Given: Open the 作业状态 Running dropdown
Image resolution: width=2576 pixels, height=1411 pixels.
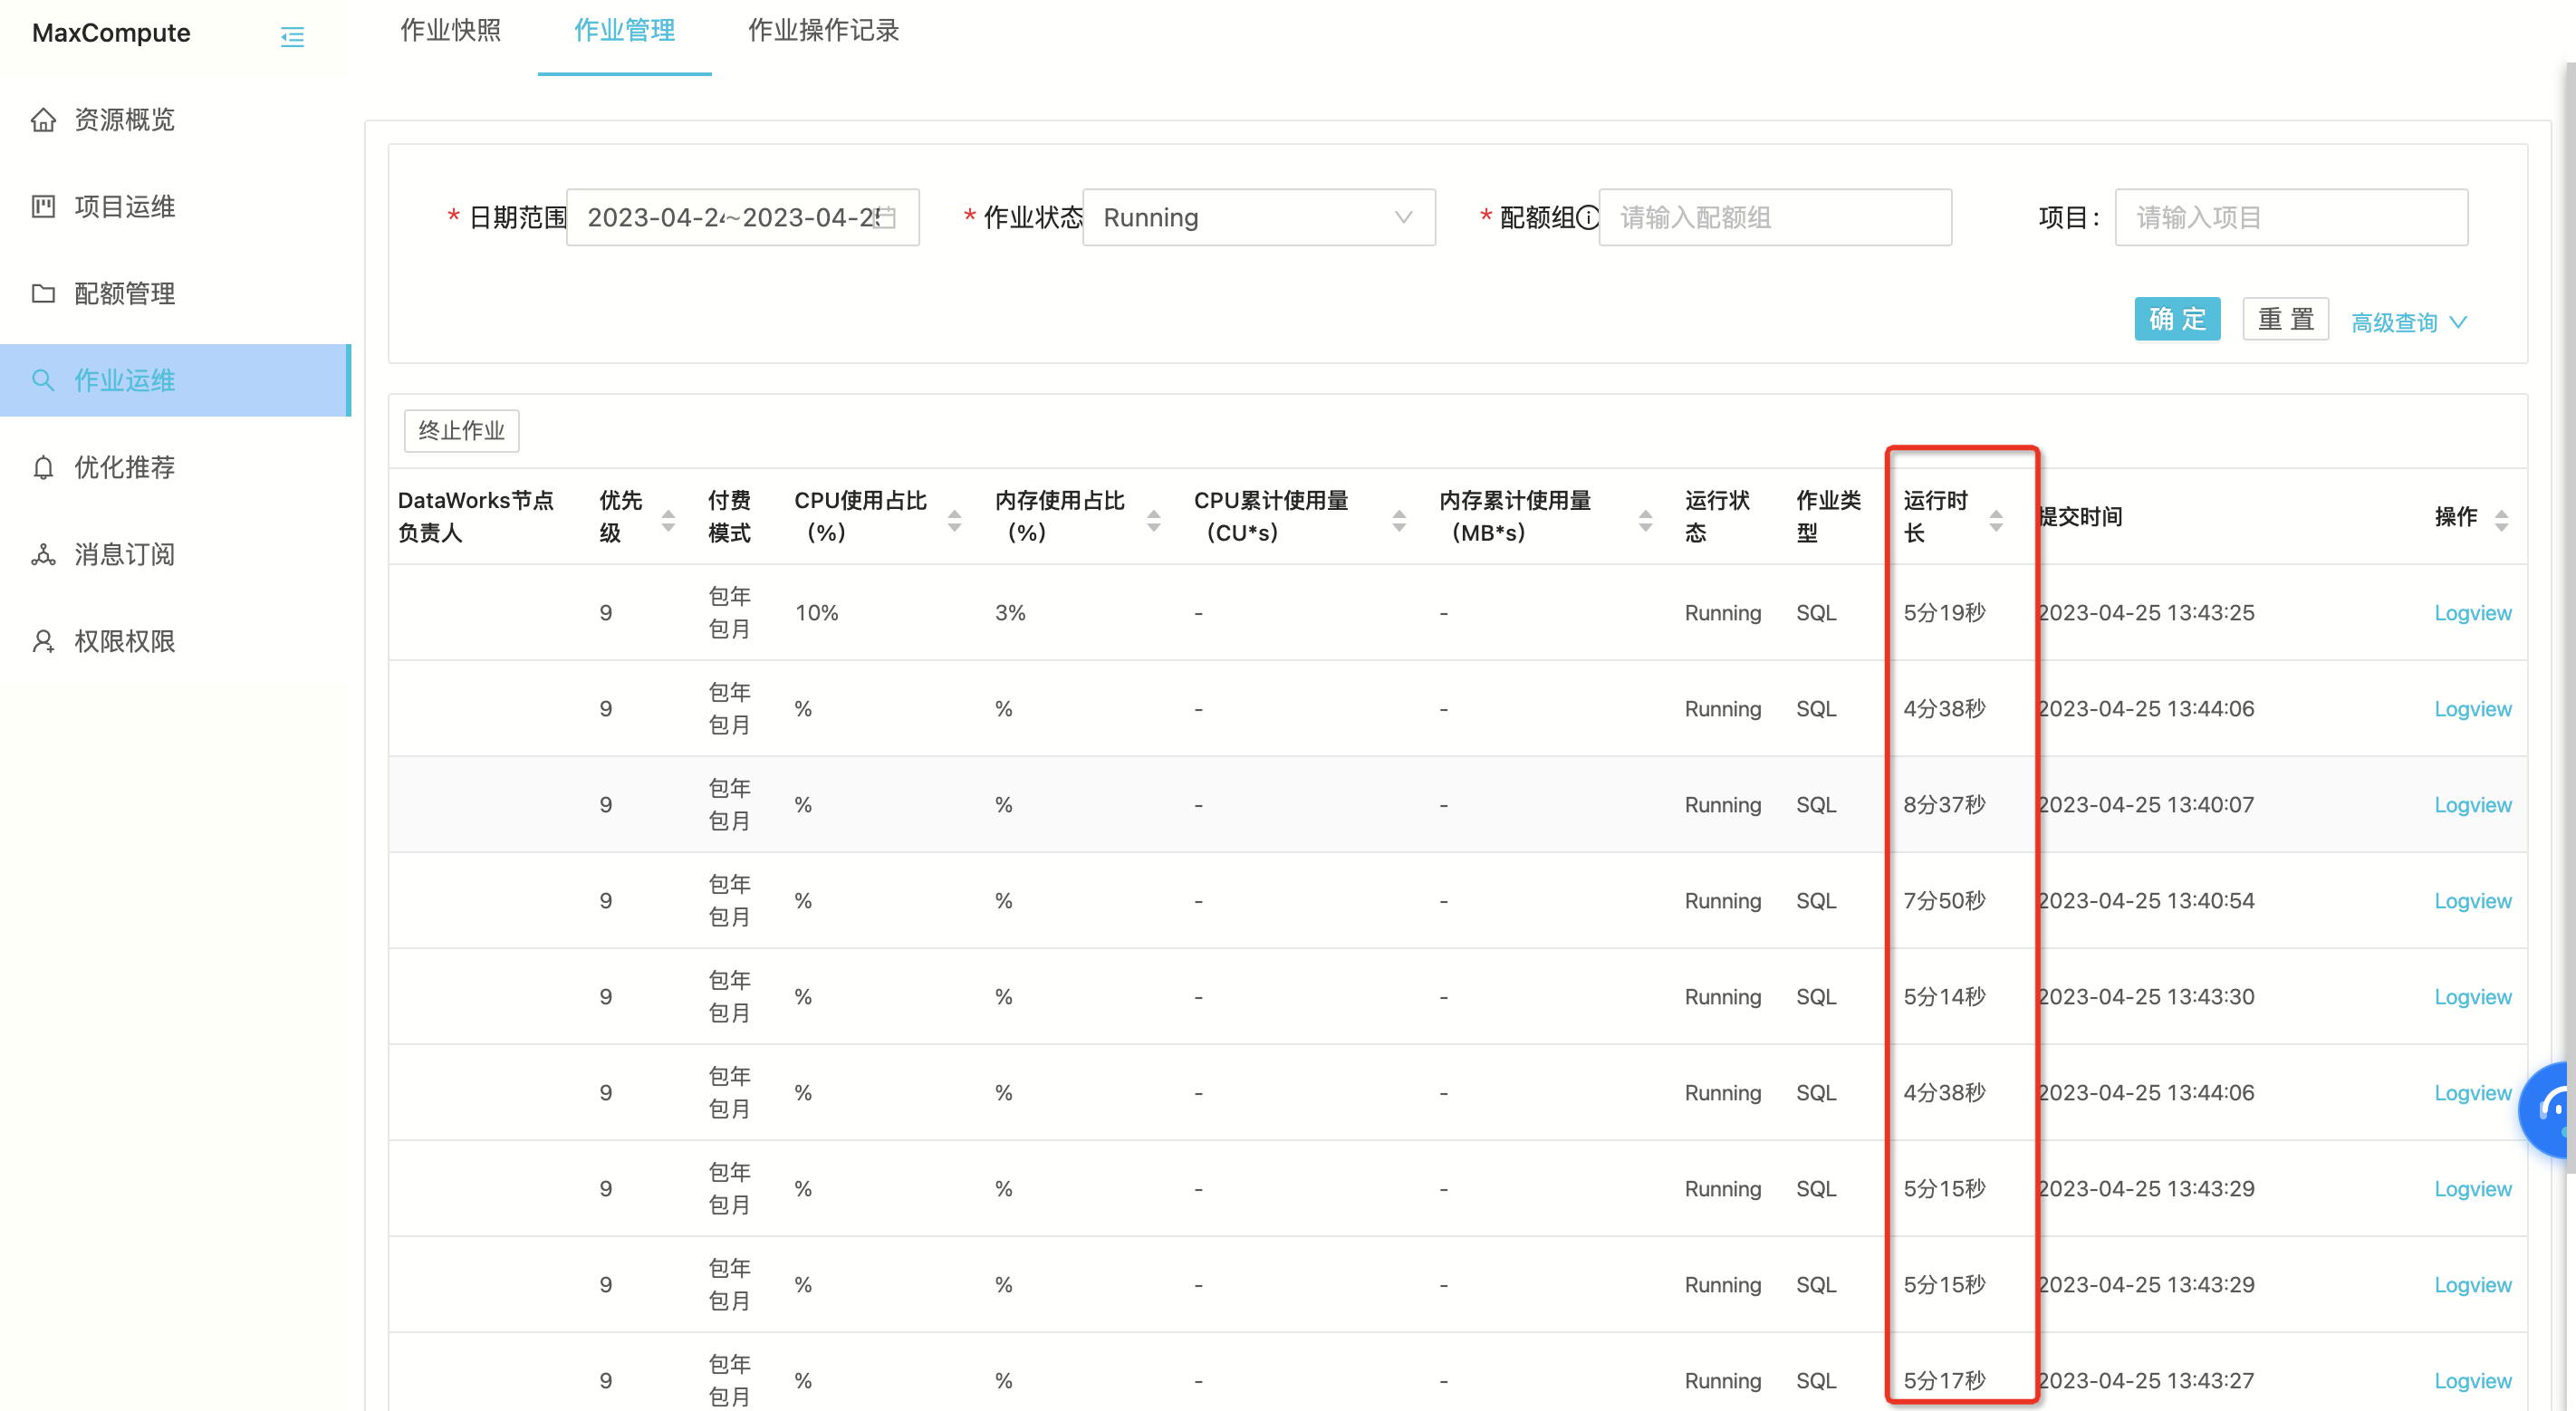Looking at the screenshot, I should click(x=1258, y=217).
